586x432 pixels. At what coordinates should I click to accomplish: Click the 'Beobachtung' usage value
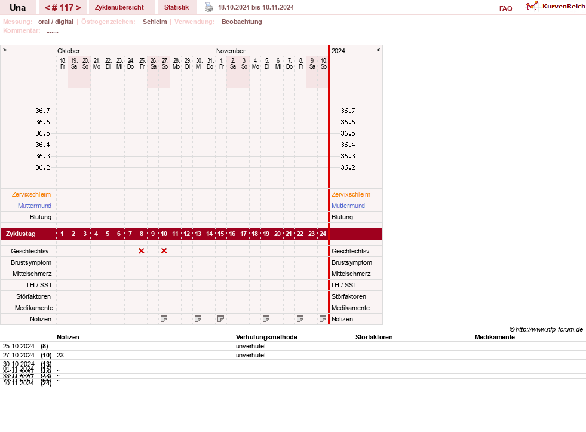pyautogui.click(x=242, y=22)
